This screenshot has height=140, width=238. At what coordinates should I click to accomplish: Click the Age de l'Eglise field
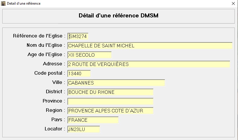[x=90, y=55]
